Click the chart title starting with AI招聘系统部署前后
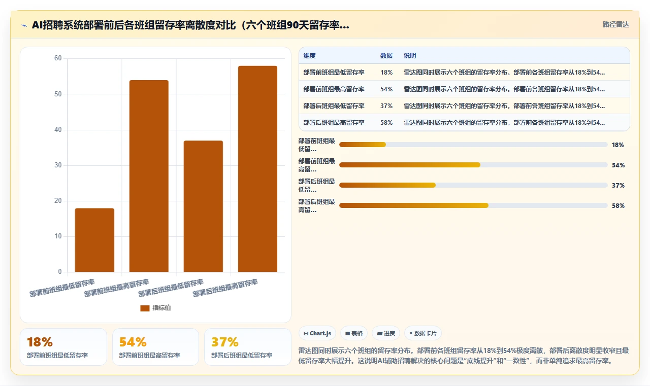This screenshot has width=650, height=386. click(190, 25)
